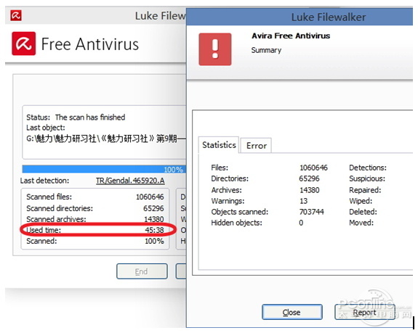The width and height of the screenshot is (418, 333).
Task: Click the Free Antivirus header text
Action: pyautogui.click(x=90, y=44)
